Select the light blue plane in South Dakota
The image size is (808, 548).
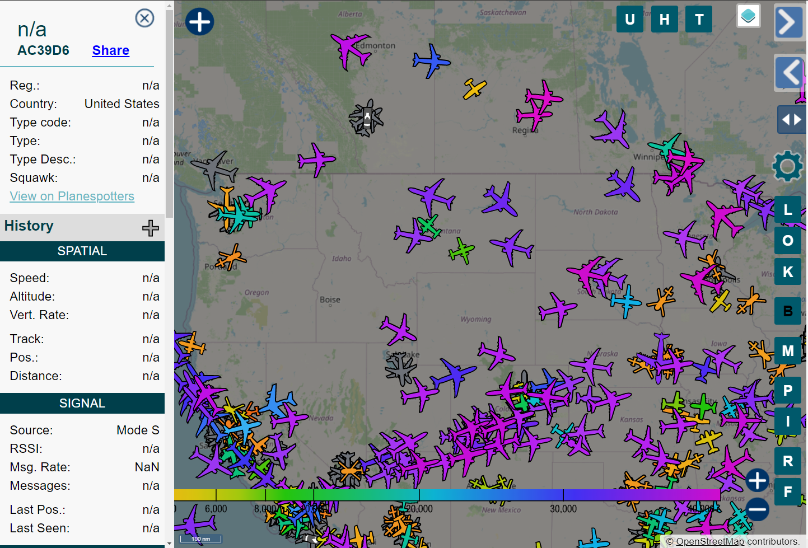[625, 301]
